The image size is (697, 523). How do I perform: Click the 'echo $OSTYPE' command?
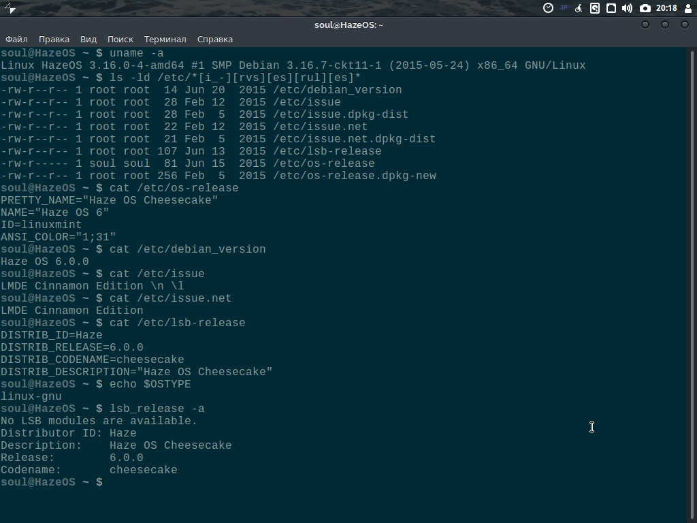click(x=150, y=384)
